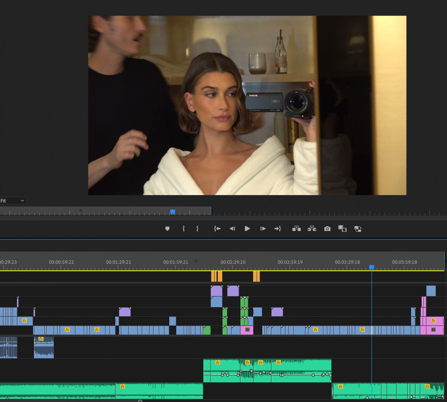
Task: Click the leftmost orange segment below the ruler
Action: point(214,277)
